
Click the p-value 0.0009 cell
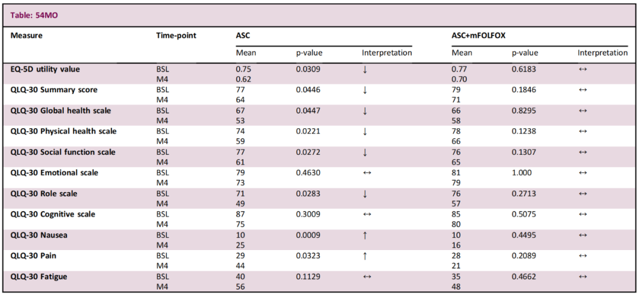[x=309, y=235]
